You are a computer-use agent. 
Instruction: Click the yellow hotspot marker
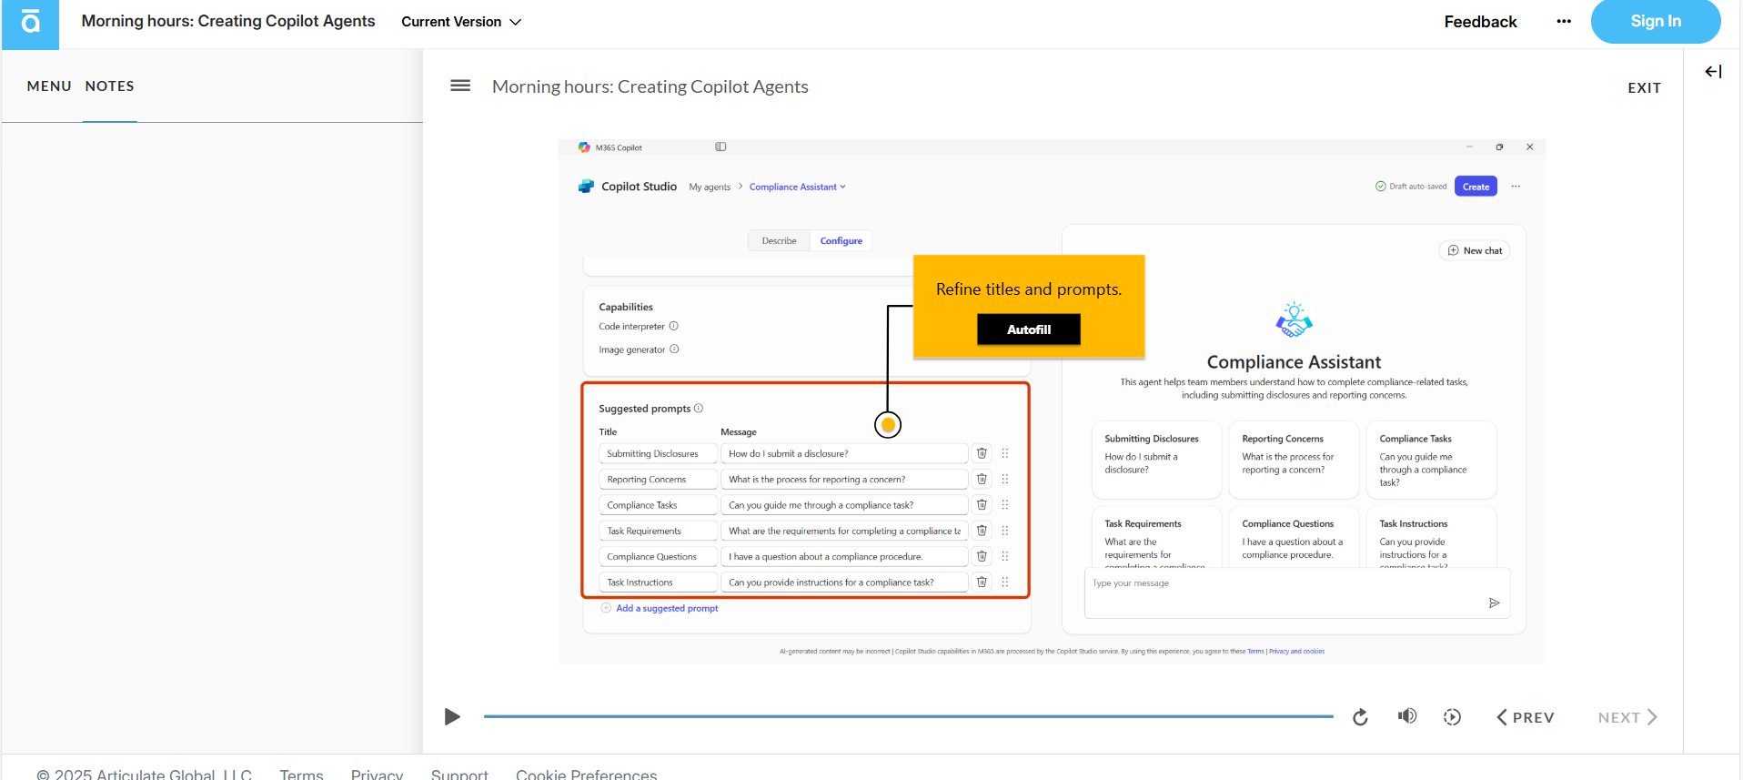coord(888,425)
